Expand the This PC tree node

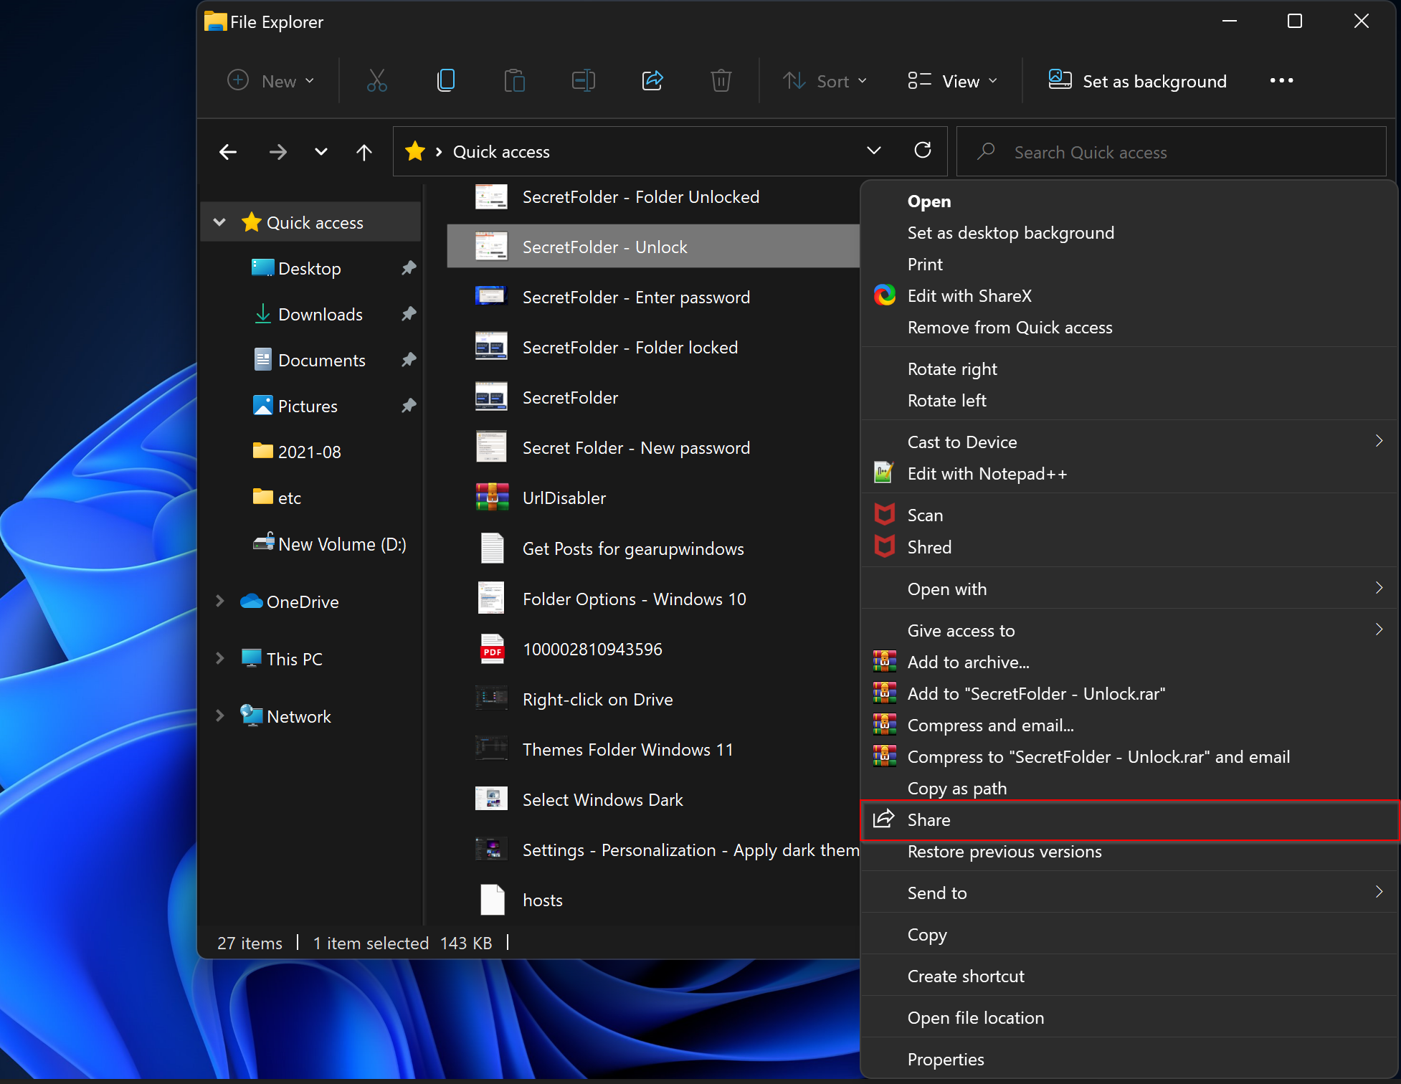220,659
